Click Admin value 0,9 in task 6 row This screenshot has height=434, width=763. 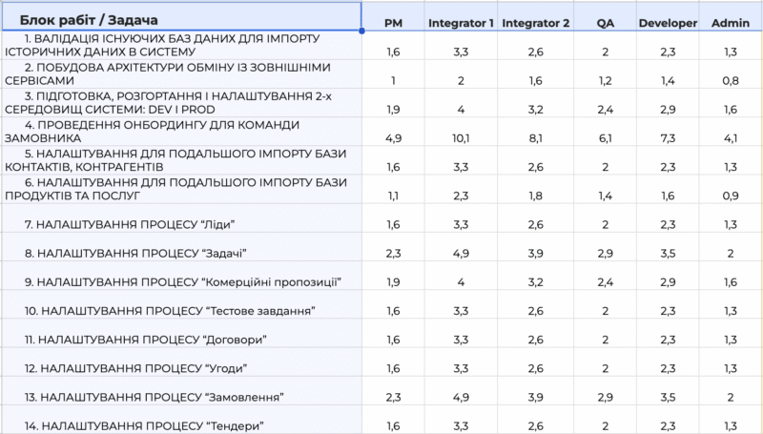tap(731, 196)
